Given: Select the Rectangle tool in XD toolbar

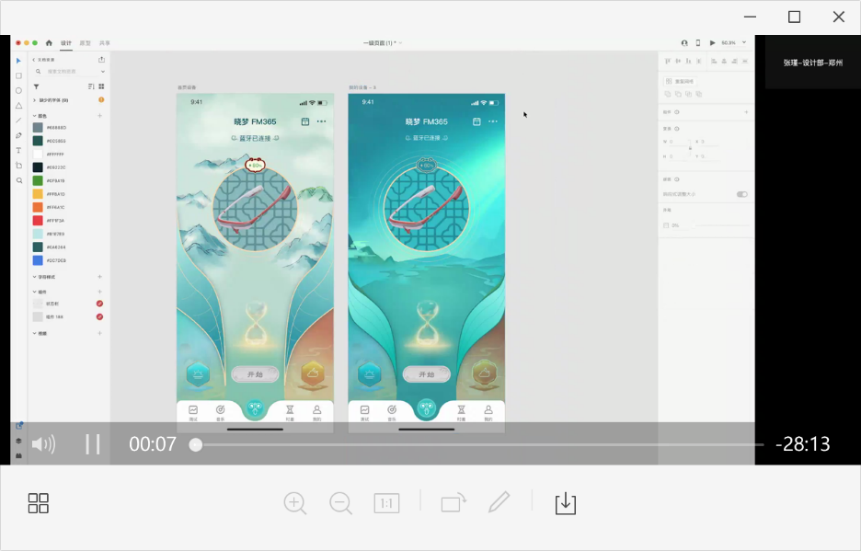Looking at the screenshot, I should click(18, 75).
